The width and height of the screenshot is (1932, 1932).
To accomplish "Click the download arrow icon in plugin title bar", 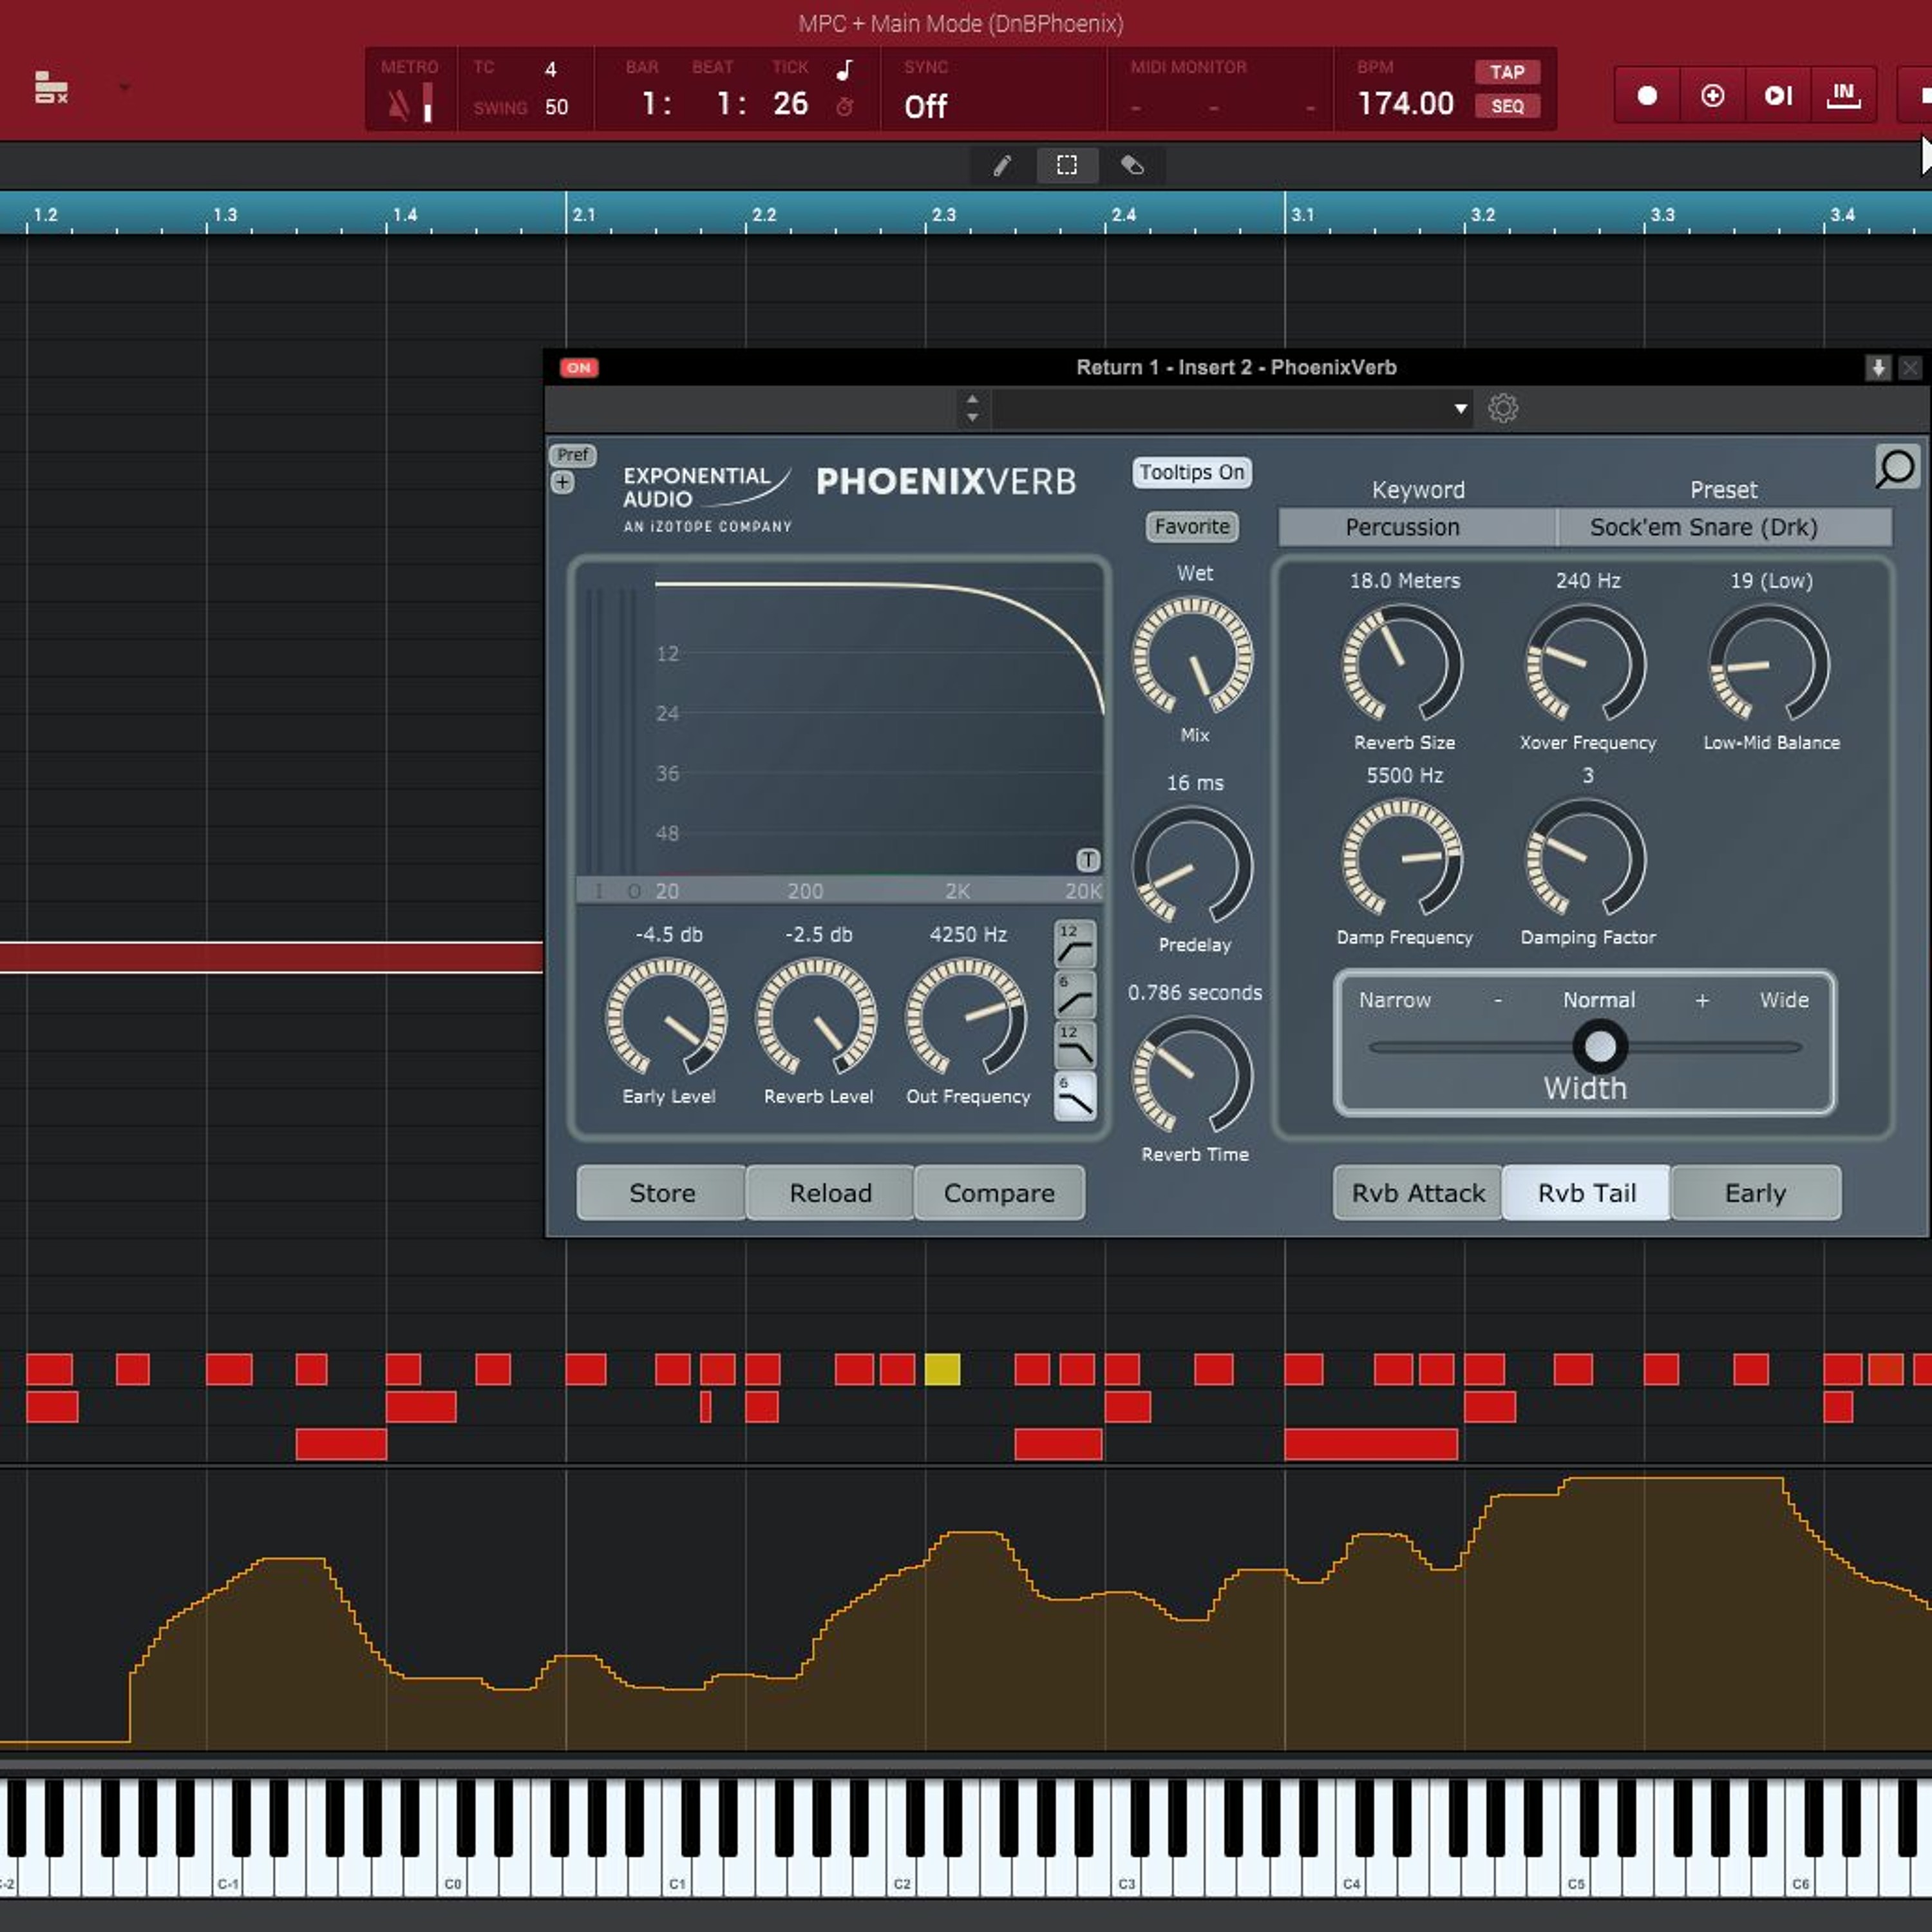I will 1878,368.
